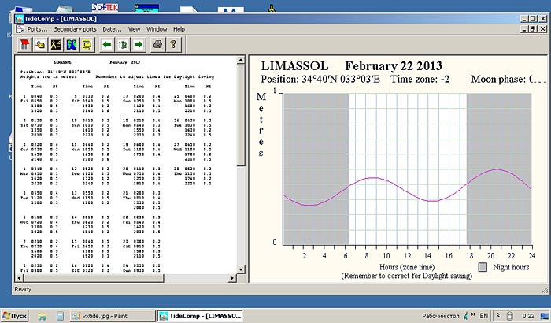The height and width of the screenshot is (323, 551).
Task: Open the Ports... menu
Action: pos(37,29)
